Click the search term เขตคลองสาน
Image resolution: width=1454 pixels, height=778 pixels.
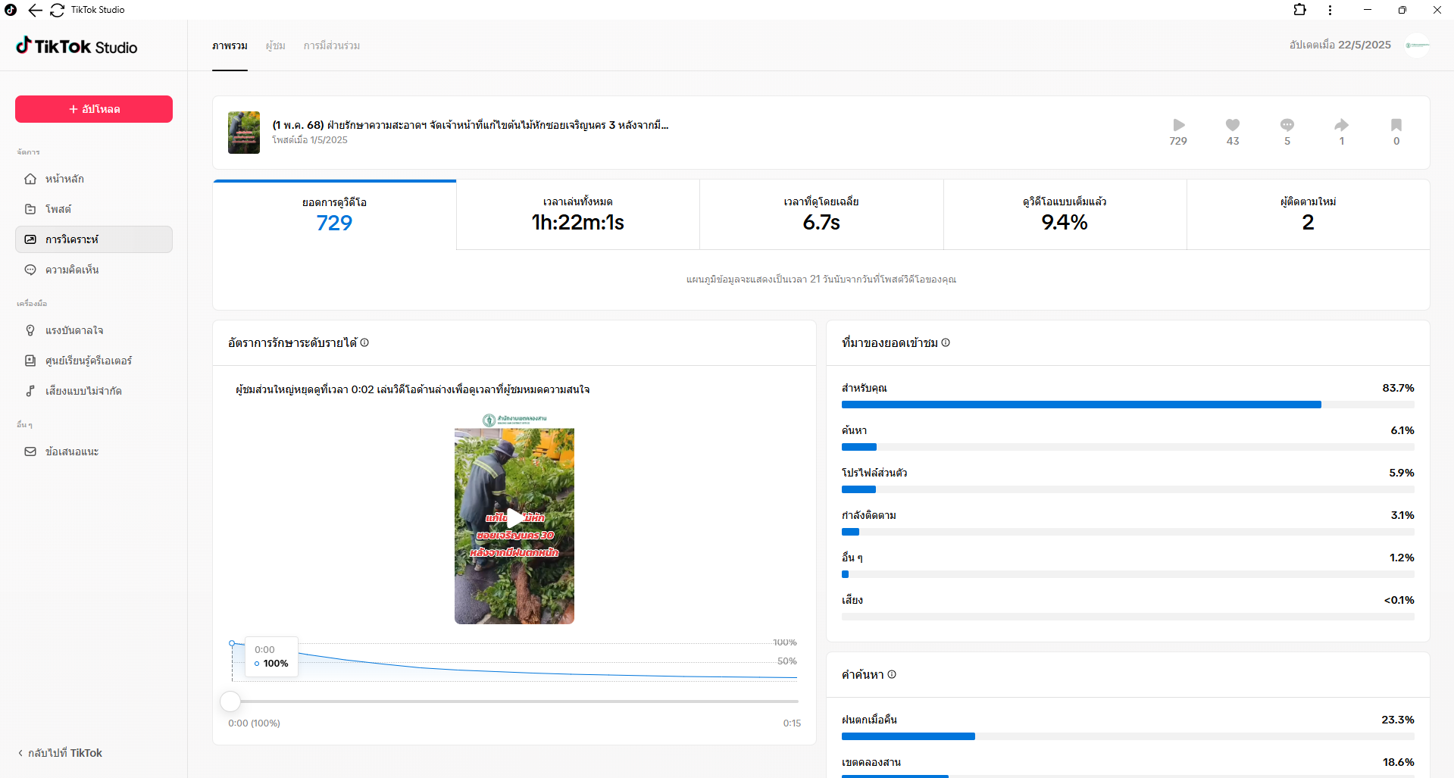871,762
